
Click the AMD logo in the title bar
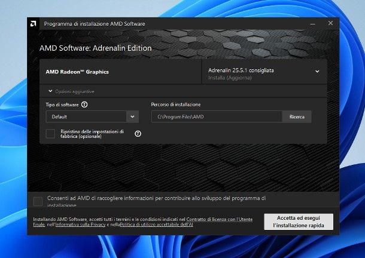[x=34, y=23]
